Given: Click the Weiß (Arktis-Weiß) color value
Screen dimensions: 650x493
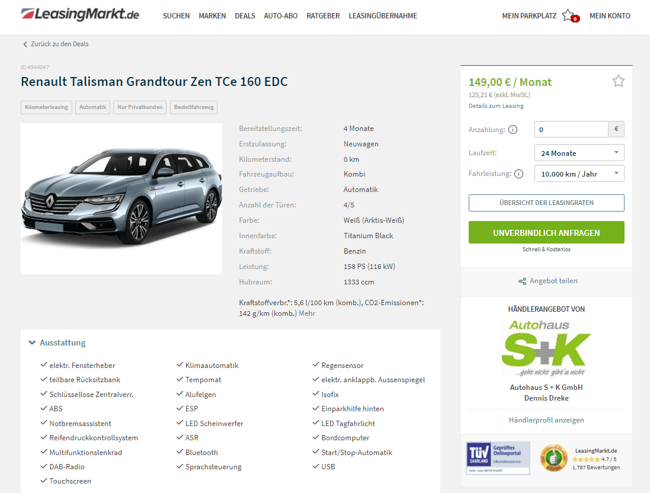Looking at the screenshot, I should click(374, 220).
